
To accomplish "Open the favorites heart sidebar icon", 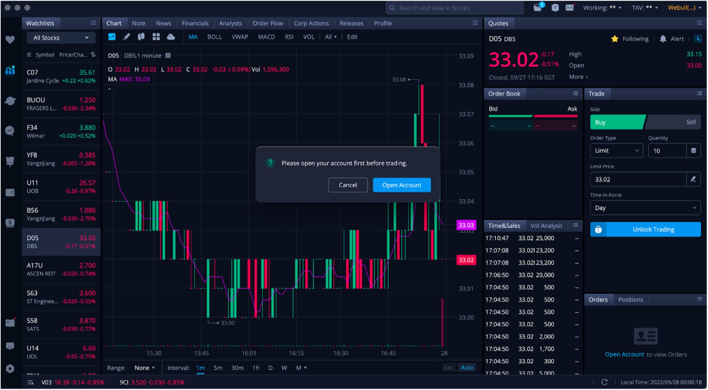I will [x=10, y=40].
